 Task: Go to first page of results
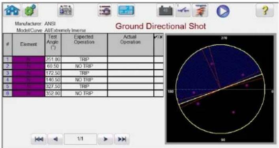[x=39, y=139]
